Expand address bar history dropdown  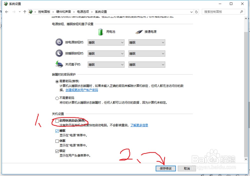coord(191,12)
